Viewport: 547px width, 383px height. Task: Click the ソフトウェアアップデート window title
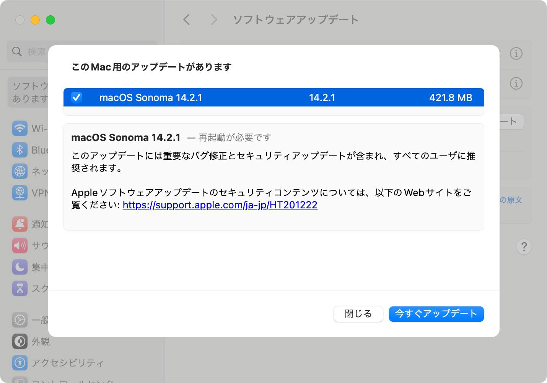(296, 20)
